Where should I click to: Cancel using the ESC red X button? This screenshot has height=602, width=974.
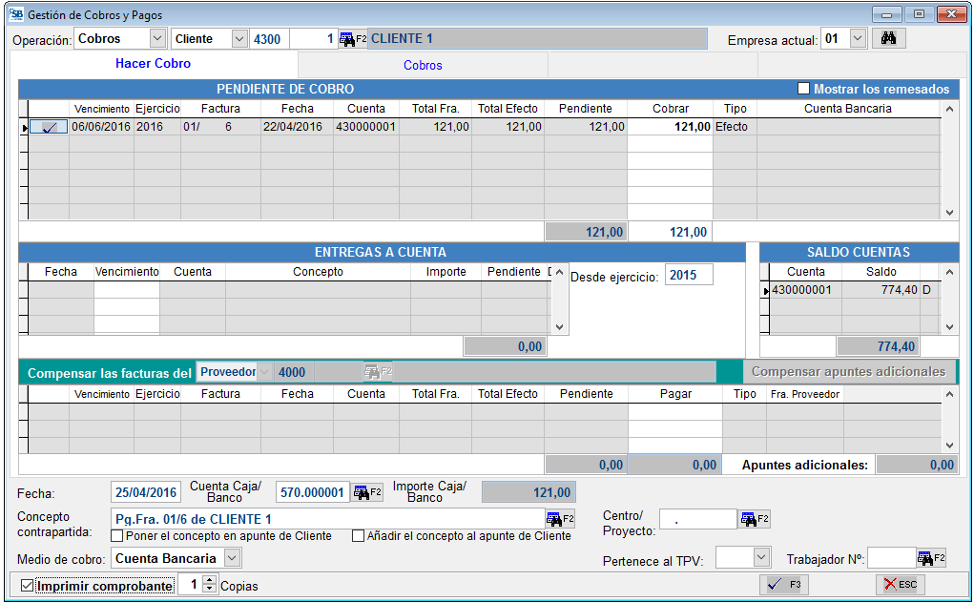click(x=900, y=585)
